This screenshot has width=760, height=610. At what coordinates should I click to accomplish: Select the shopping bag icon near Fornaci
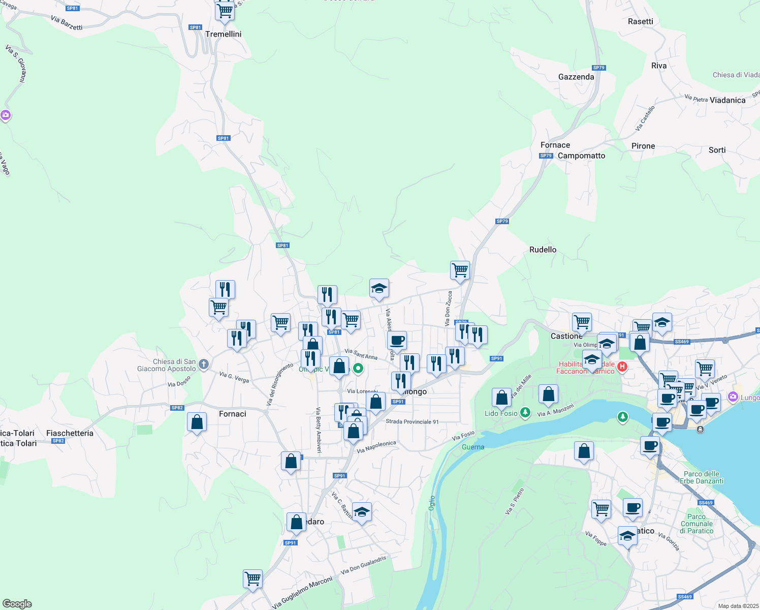point(197,422)
